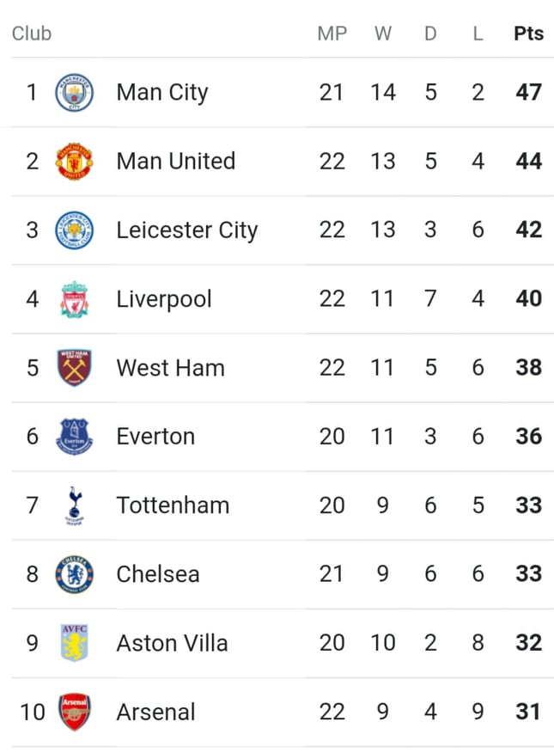Image resolution: width=554 pixels, height=753 pixels.
Task: Click the Liverpool club crest
Action: coord(75,299)
